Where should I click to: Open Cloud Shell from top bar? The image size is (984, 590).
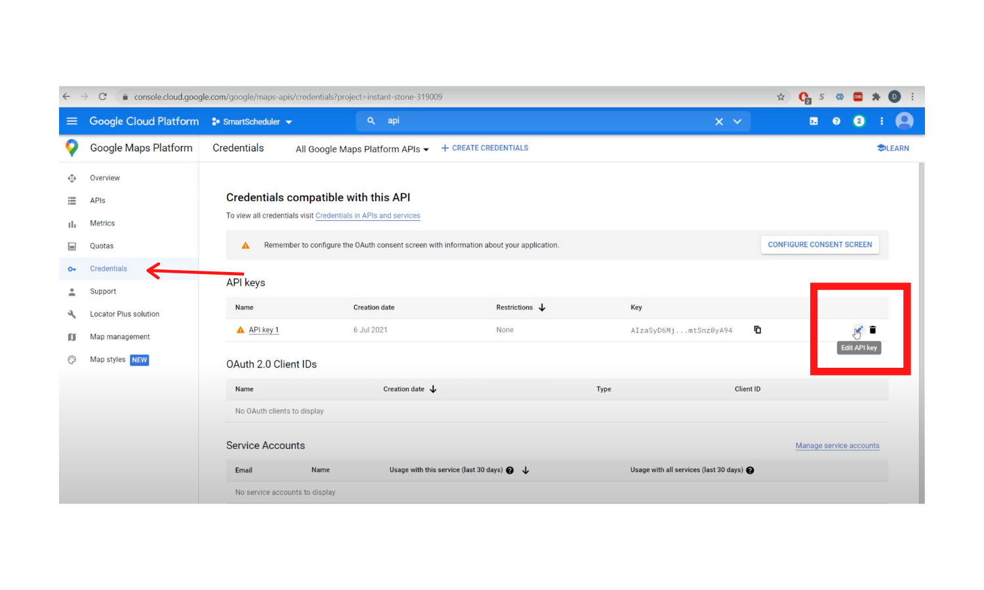coord(813,121)
